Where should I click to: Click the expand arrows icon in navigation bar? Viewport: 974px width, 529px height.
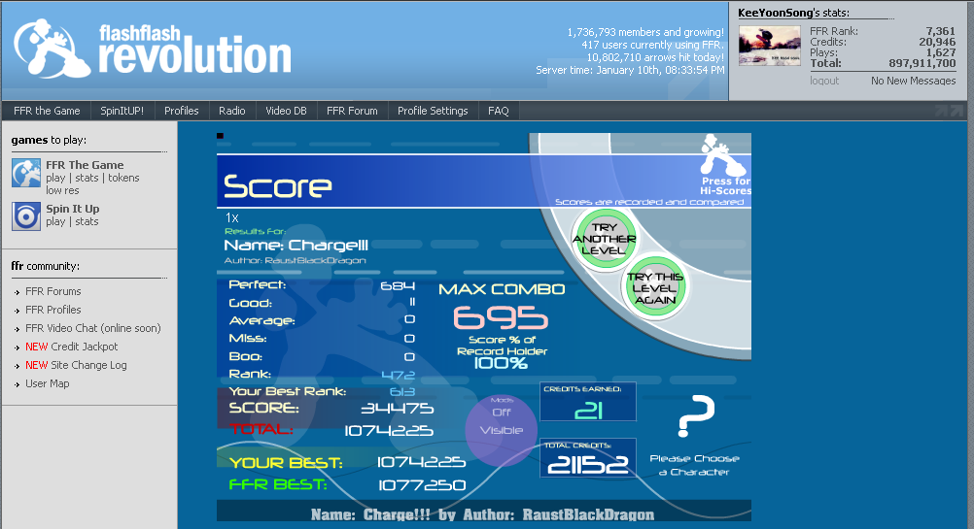pyautogui.click(x=949, y=111)
